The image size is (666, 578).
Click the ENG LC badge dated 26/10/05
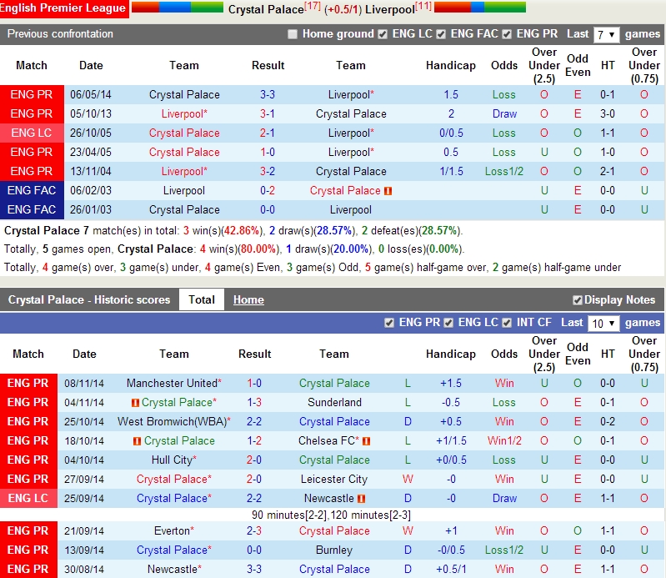tap(32, 133)
